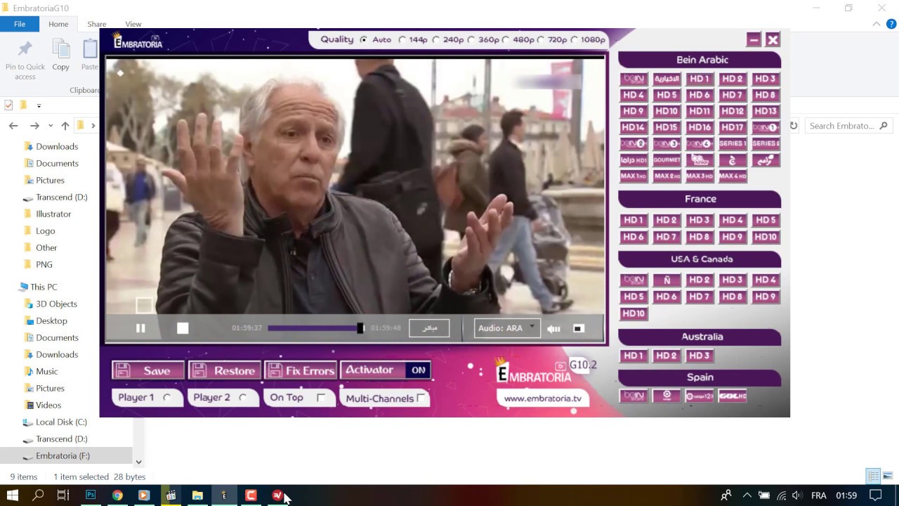Select Bein Arabic HD 1 channel

click(700, 79)
